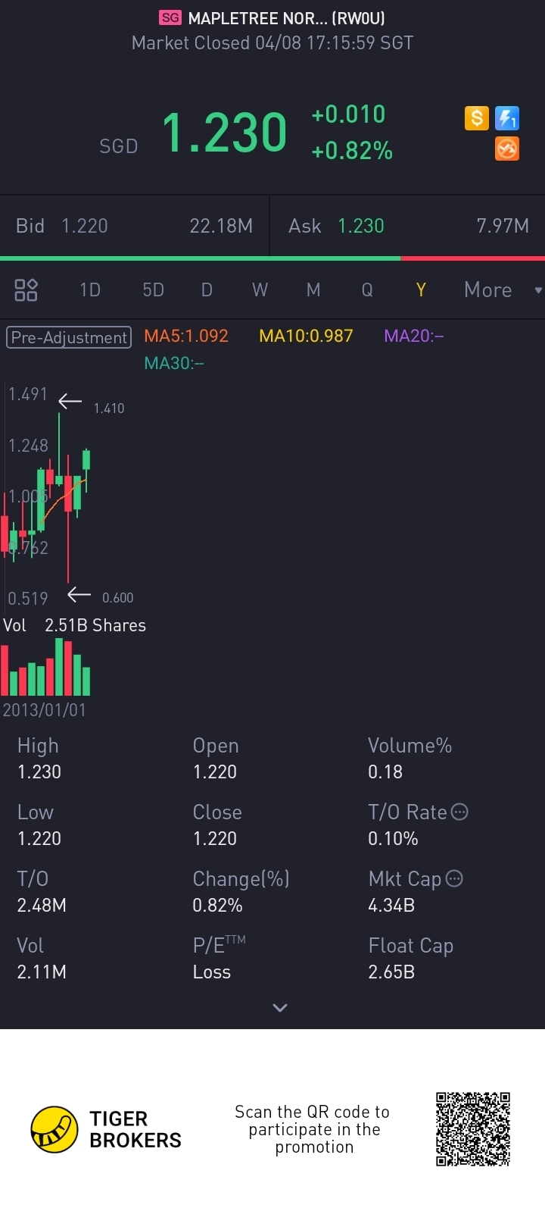Screen dimensions: 545x1230
Task: Switch chart to 5D timeframe
Action: [x=153, y=290]
